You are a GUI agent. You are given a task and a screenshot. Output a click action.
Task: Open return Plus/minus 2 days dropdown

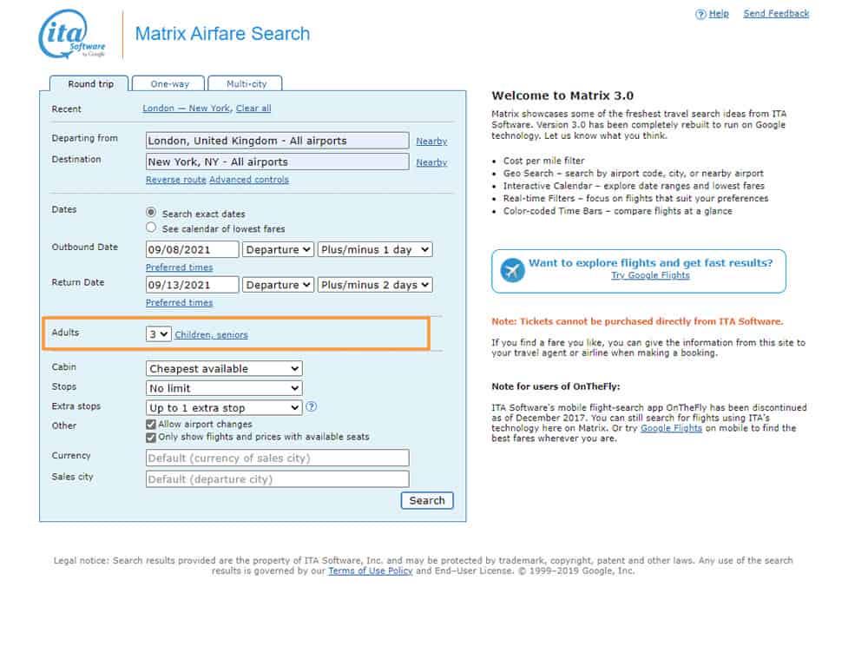coord(375,285)
